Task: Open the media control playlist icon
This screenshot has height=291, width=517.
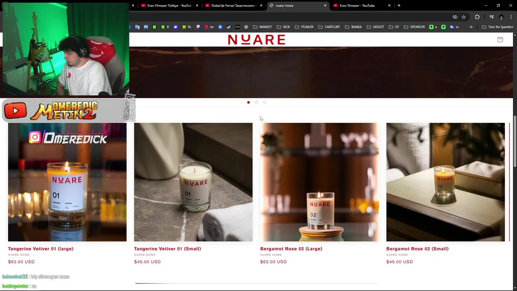Action: (492, 17)
